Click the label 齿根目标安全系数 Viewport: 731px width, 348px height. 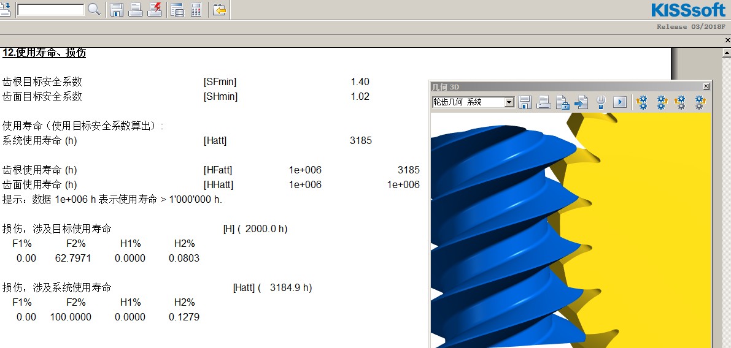coord(42,82)
